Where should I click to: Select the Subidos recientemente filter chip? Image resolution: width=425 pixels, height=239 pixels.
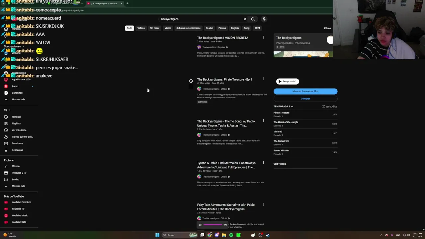188,28
